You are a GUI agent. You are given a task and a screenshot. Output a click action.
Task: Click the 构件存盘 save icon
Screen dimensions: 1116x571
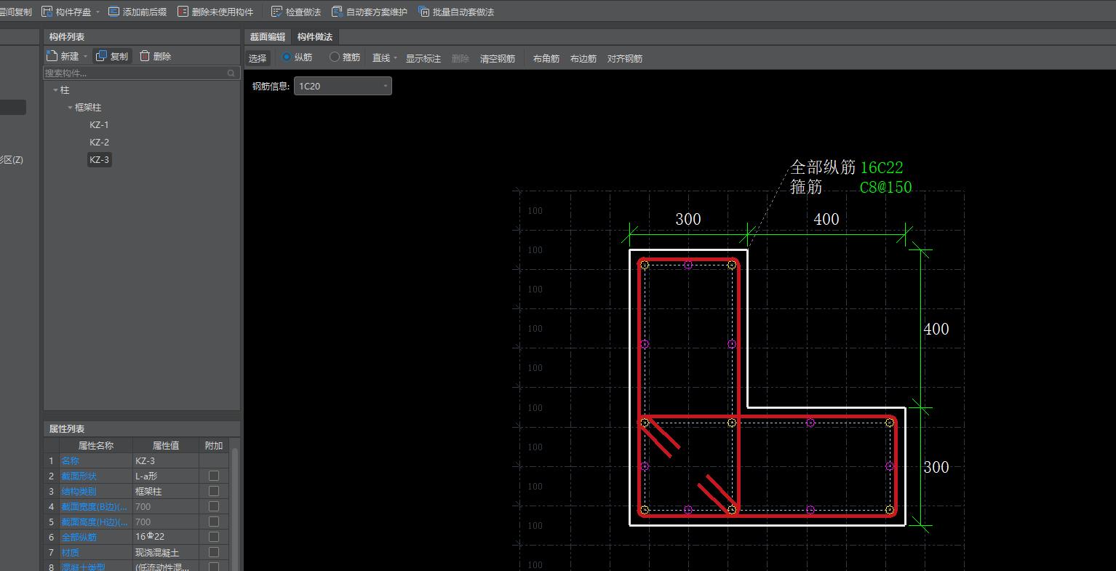[x=47, y=12]
